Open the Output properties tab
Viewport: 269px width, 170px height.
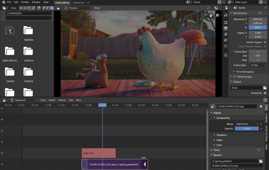tap(226, 28)
